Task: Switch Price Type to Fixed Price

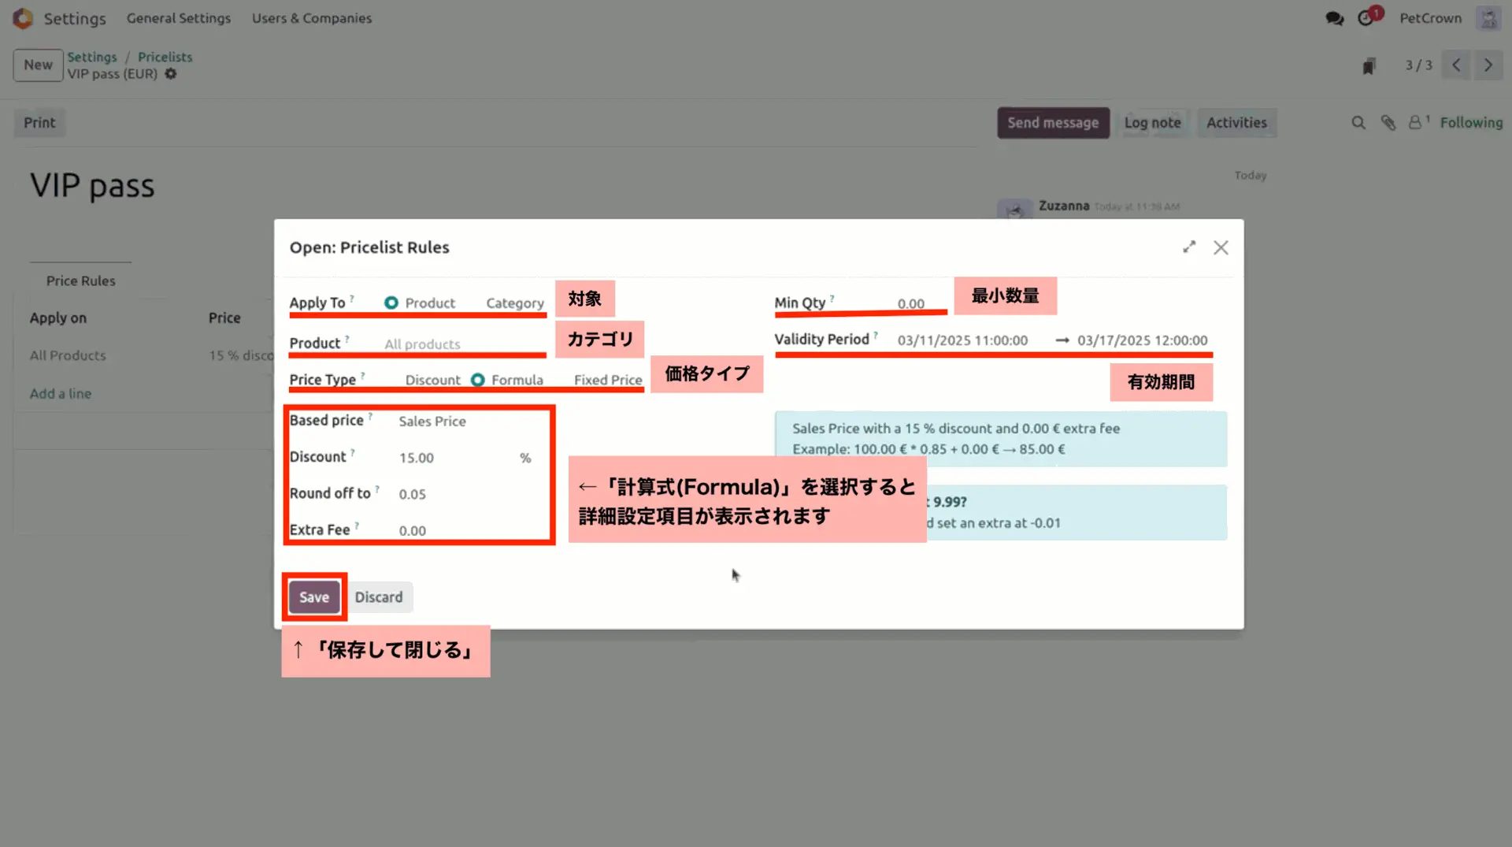Action: coord(607,380)
